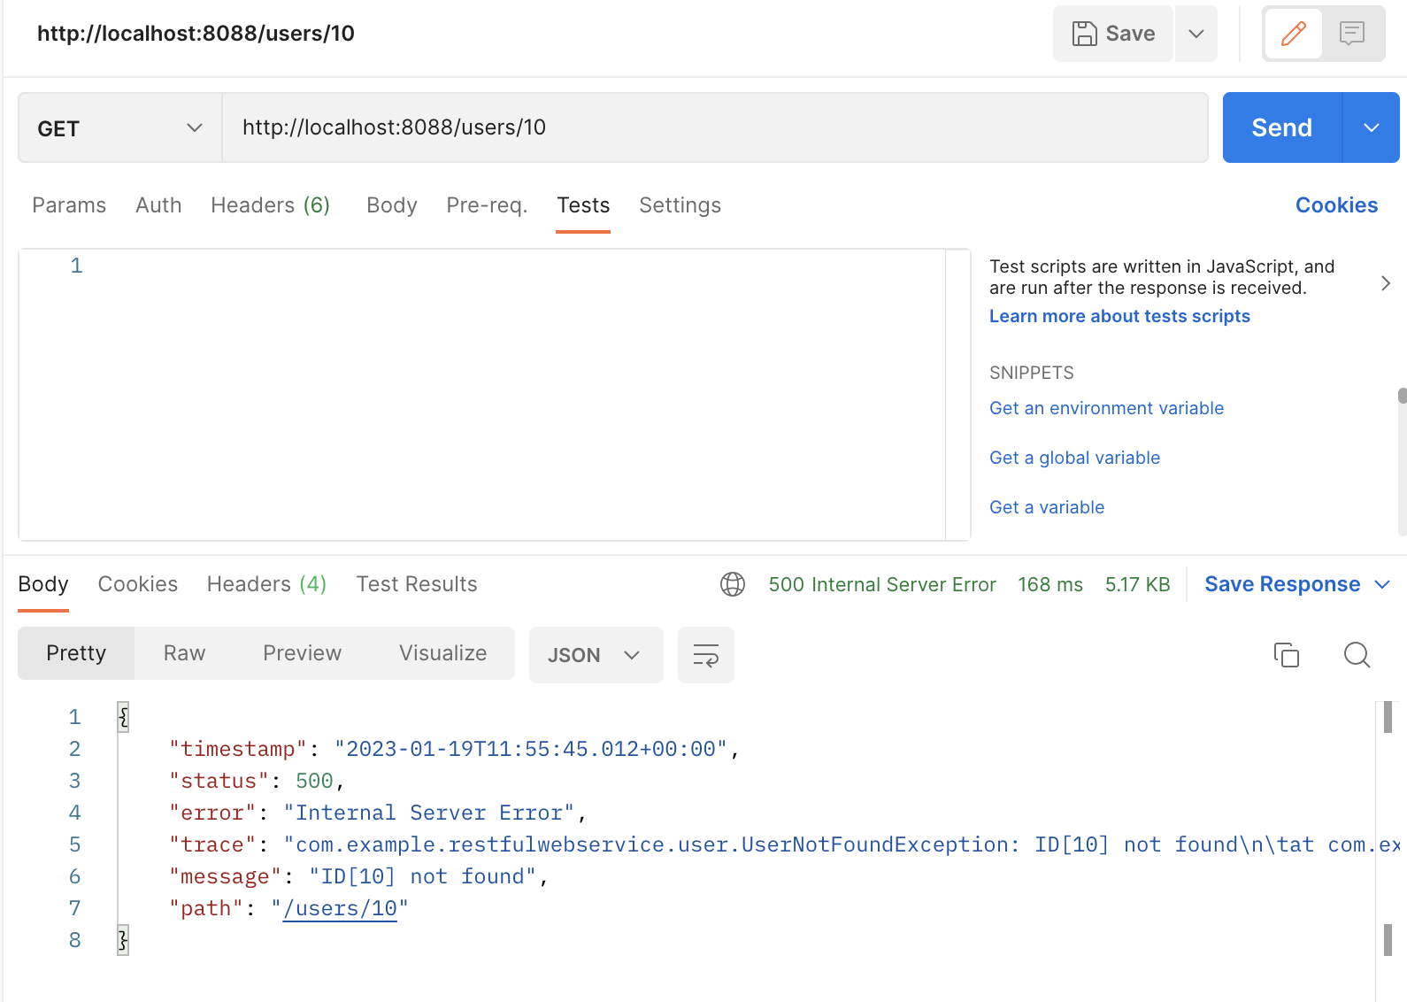This screenshot has width=1407, height=1002.
Task: Open the JSON format dropdown
Action: coord(596,655)
